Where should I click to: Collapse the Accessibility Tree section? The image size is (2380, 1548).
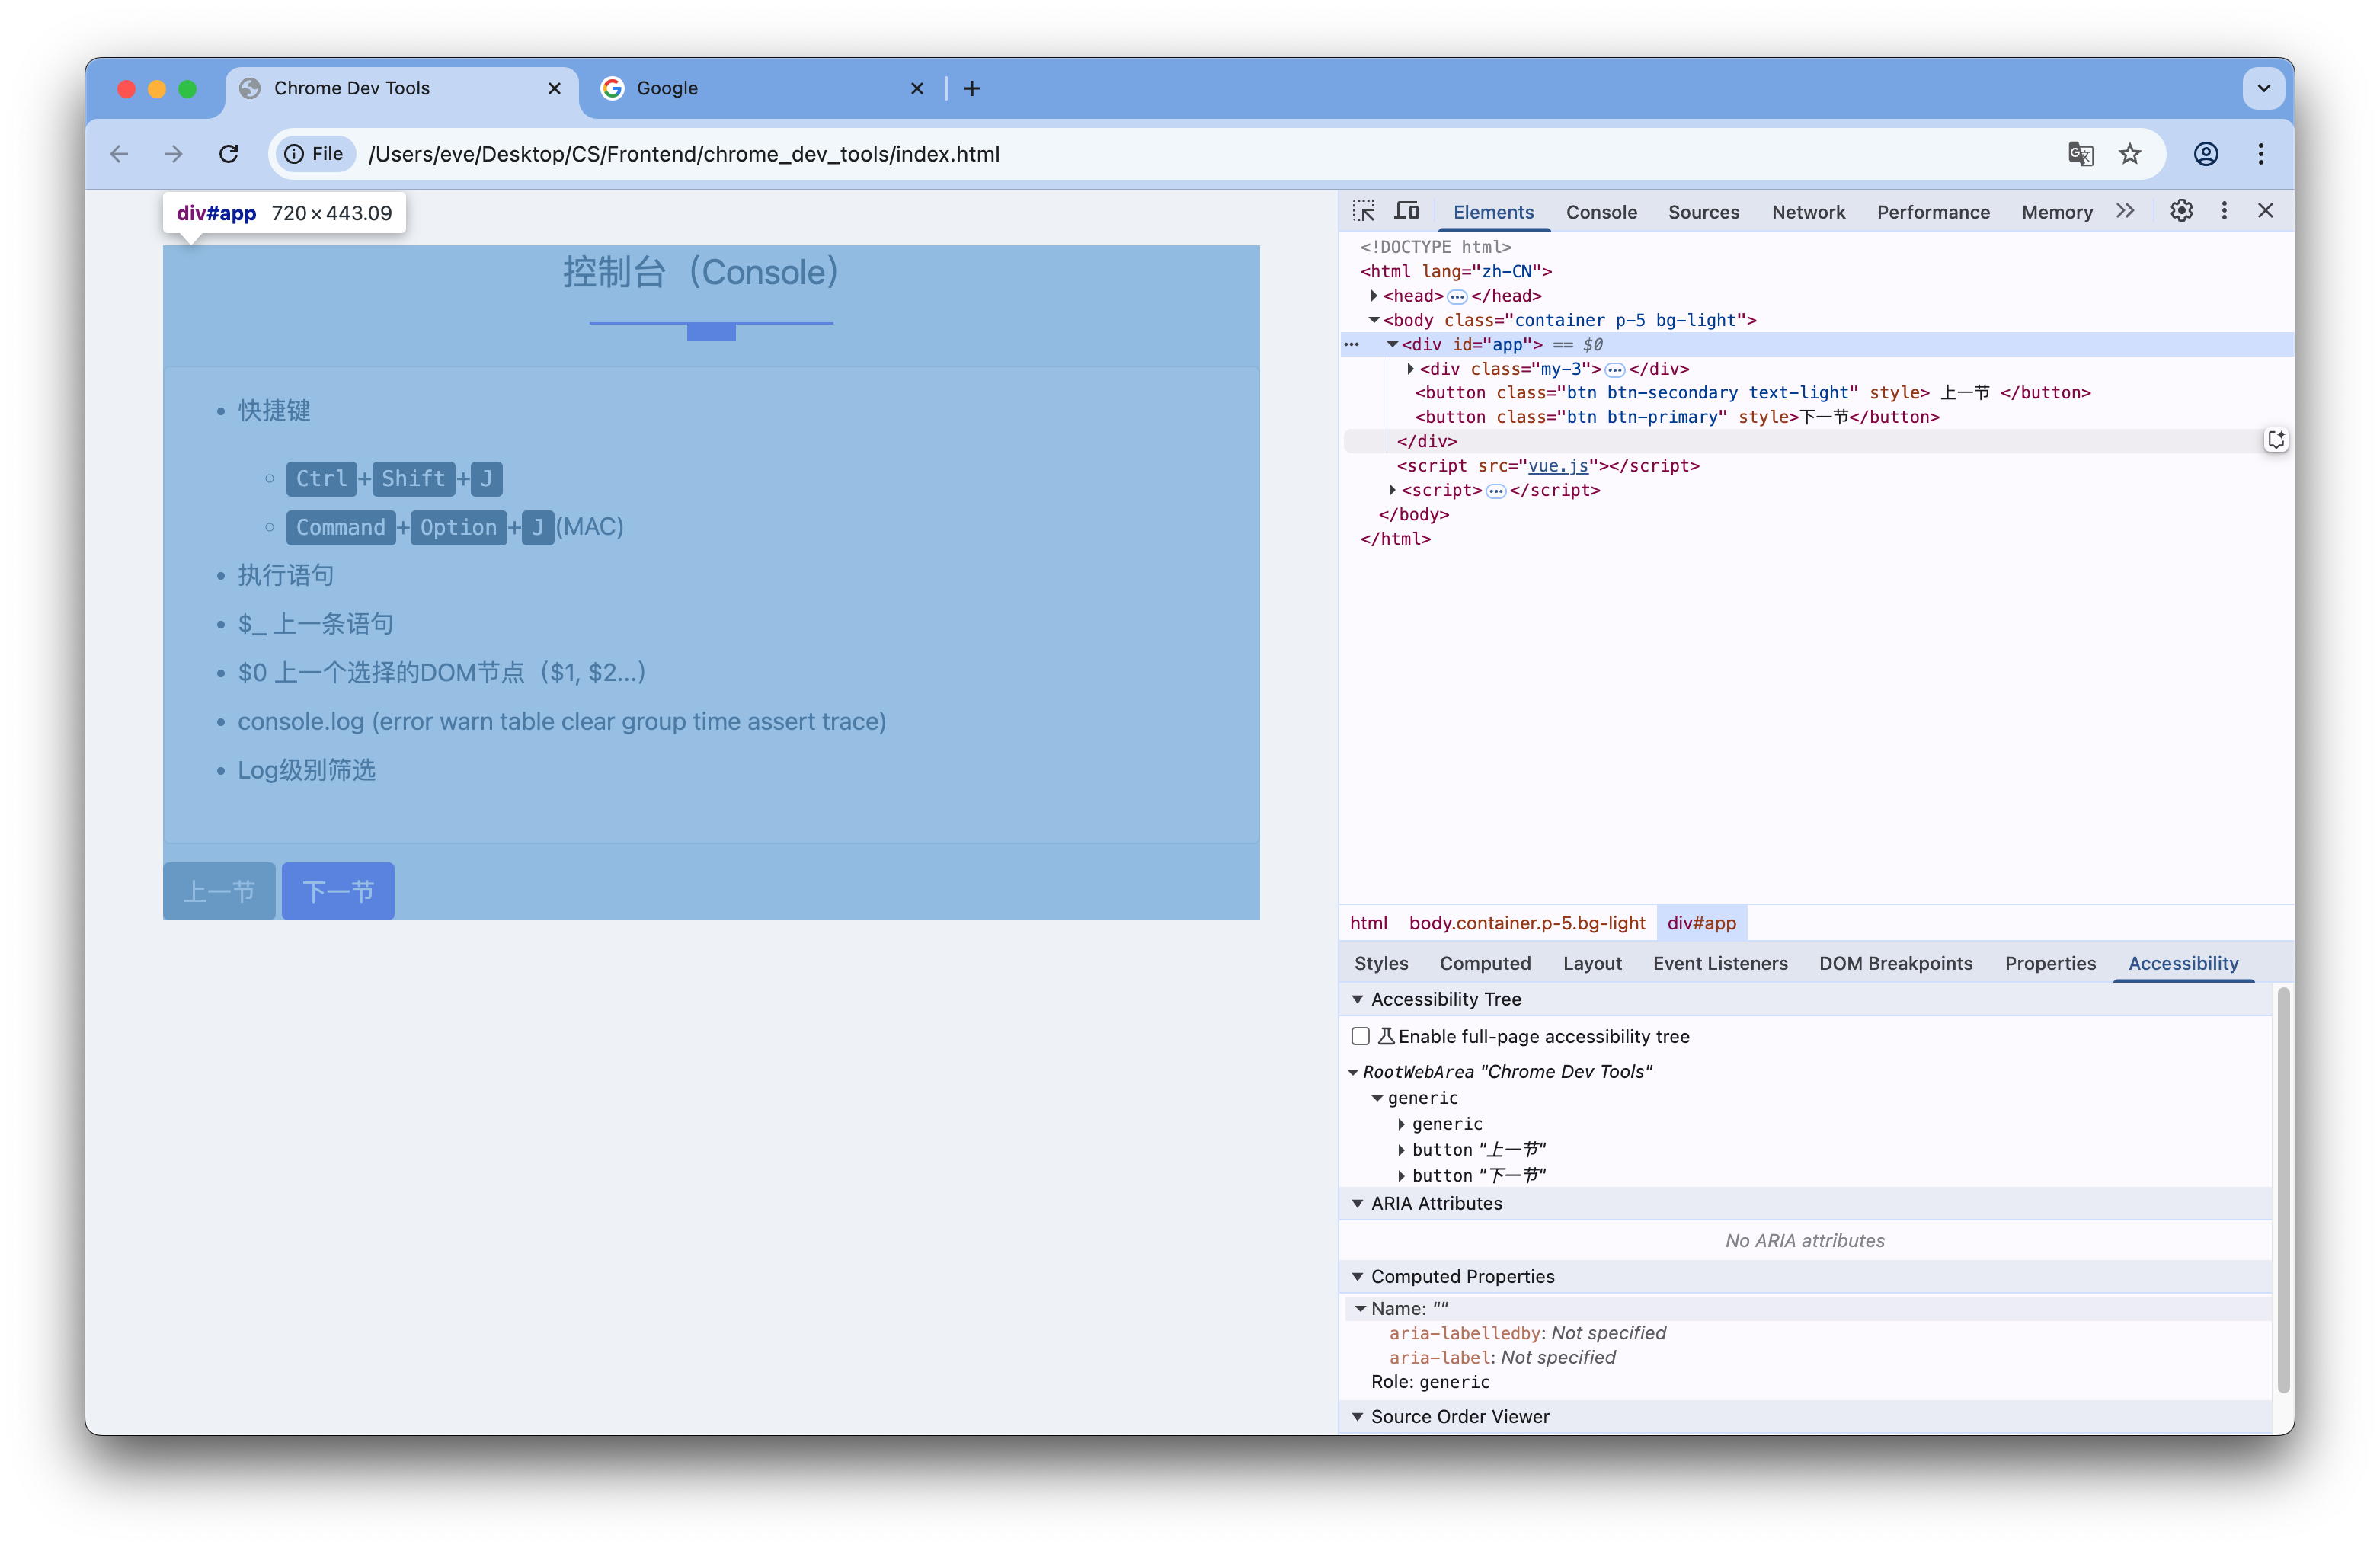(x=1358, y=999)
